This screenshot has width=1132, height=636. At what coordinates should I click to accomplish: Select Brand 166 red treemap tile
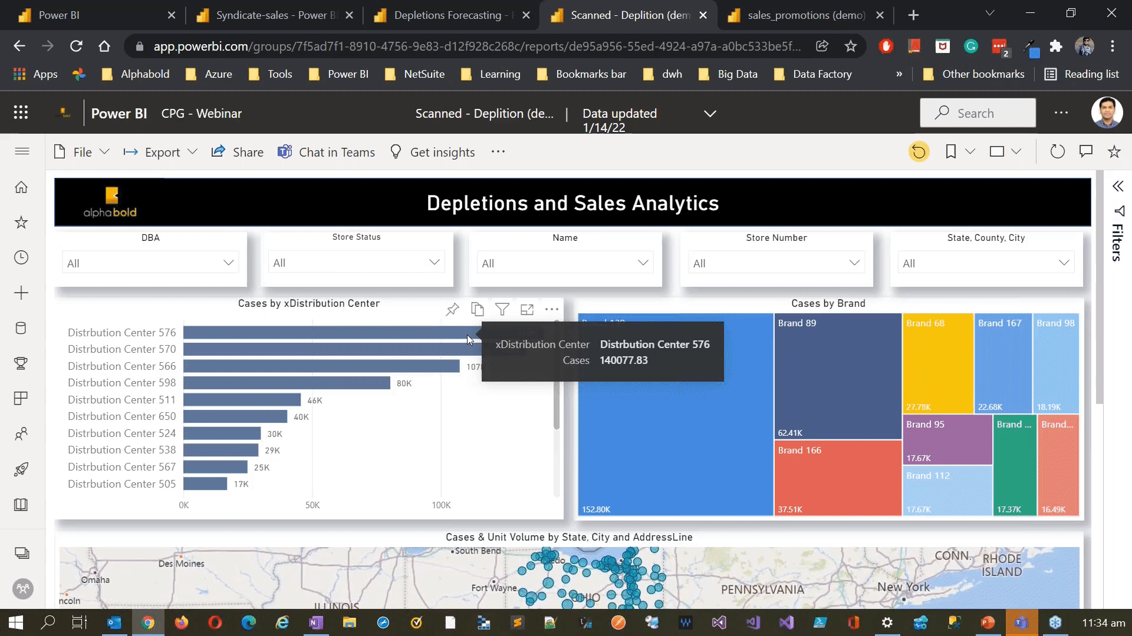[x=838, y=478]
